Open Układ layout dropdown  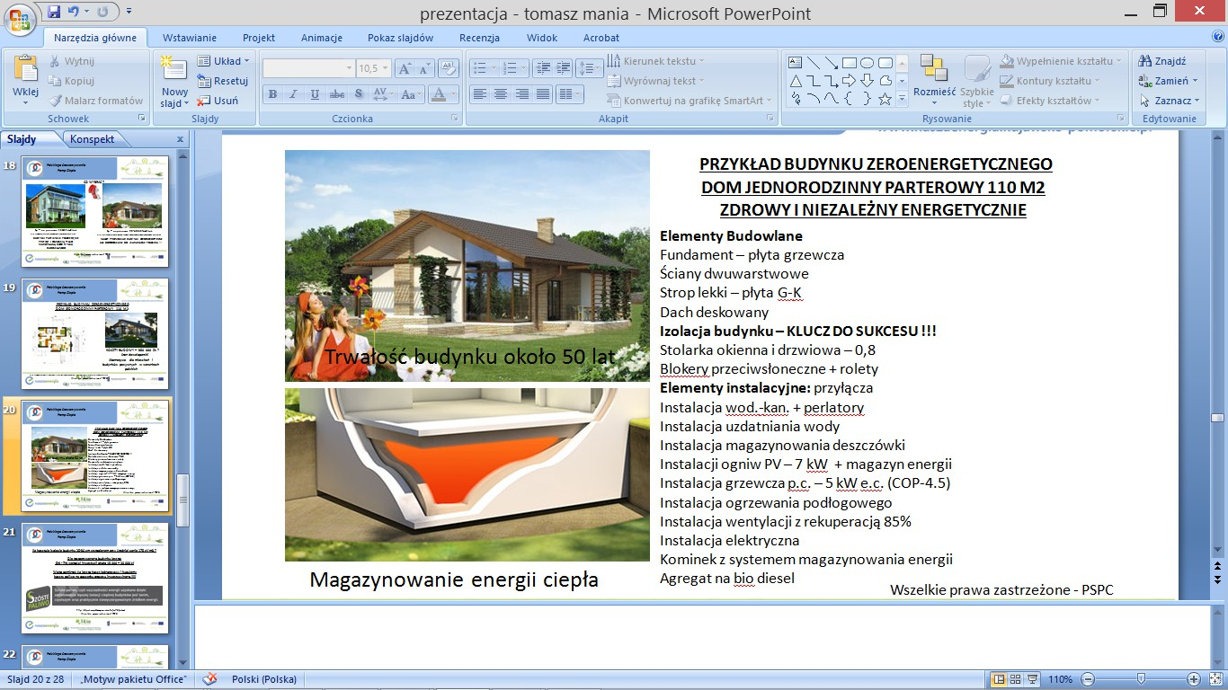pos(225,61)
